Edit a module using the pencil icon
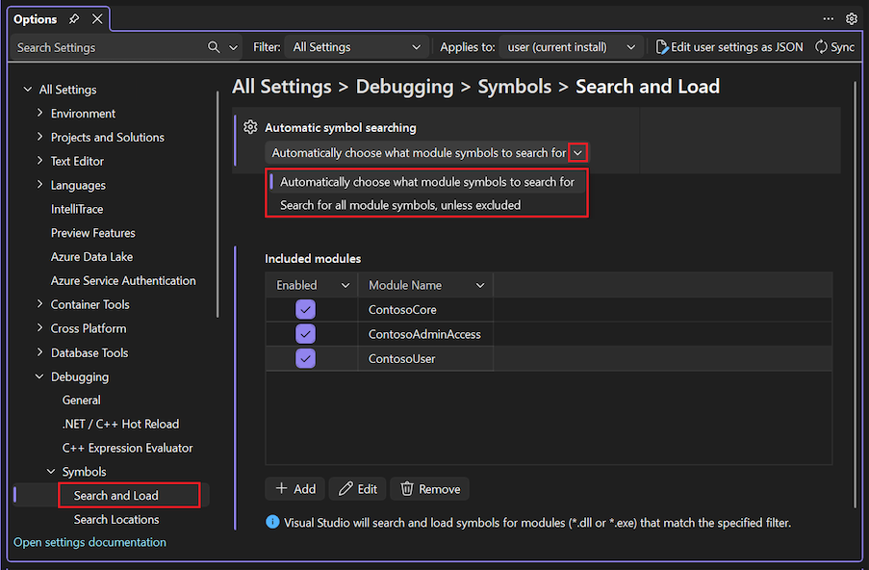 pyautogui.click(x=357, y=488)
